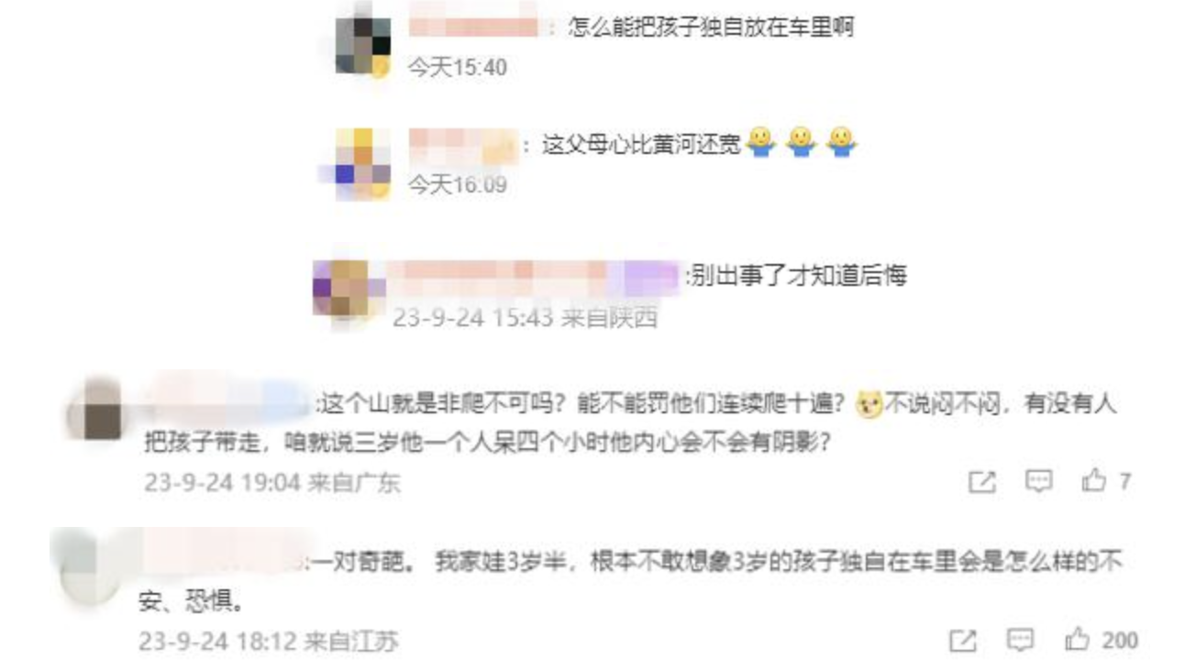Screen dimensions: 1185x669
Task: Click timestamp 今天16:09
Action: pos(457,185)
